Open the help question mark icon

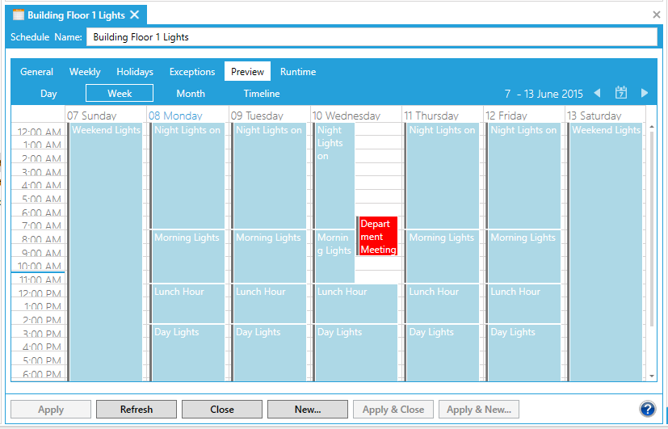pyautogui.click(x=646, y=409)
